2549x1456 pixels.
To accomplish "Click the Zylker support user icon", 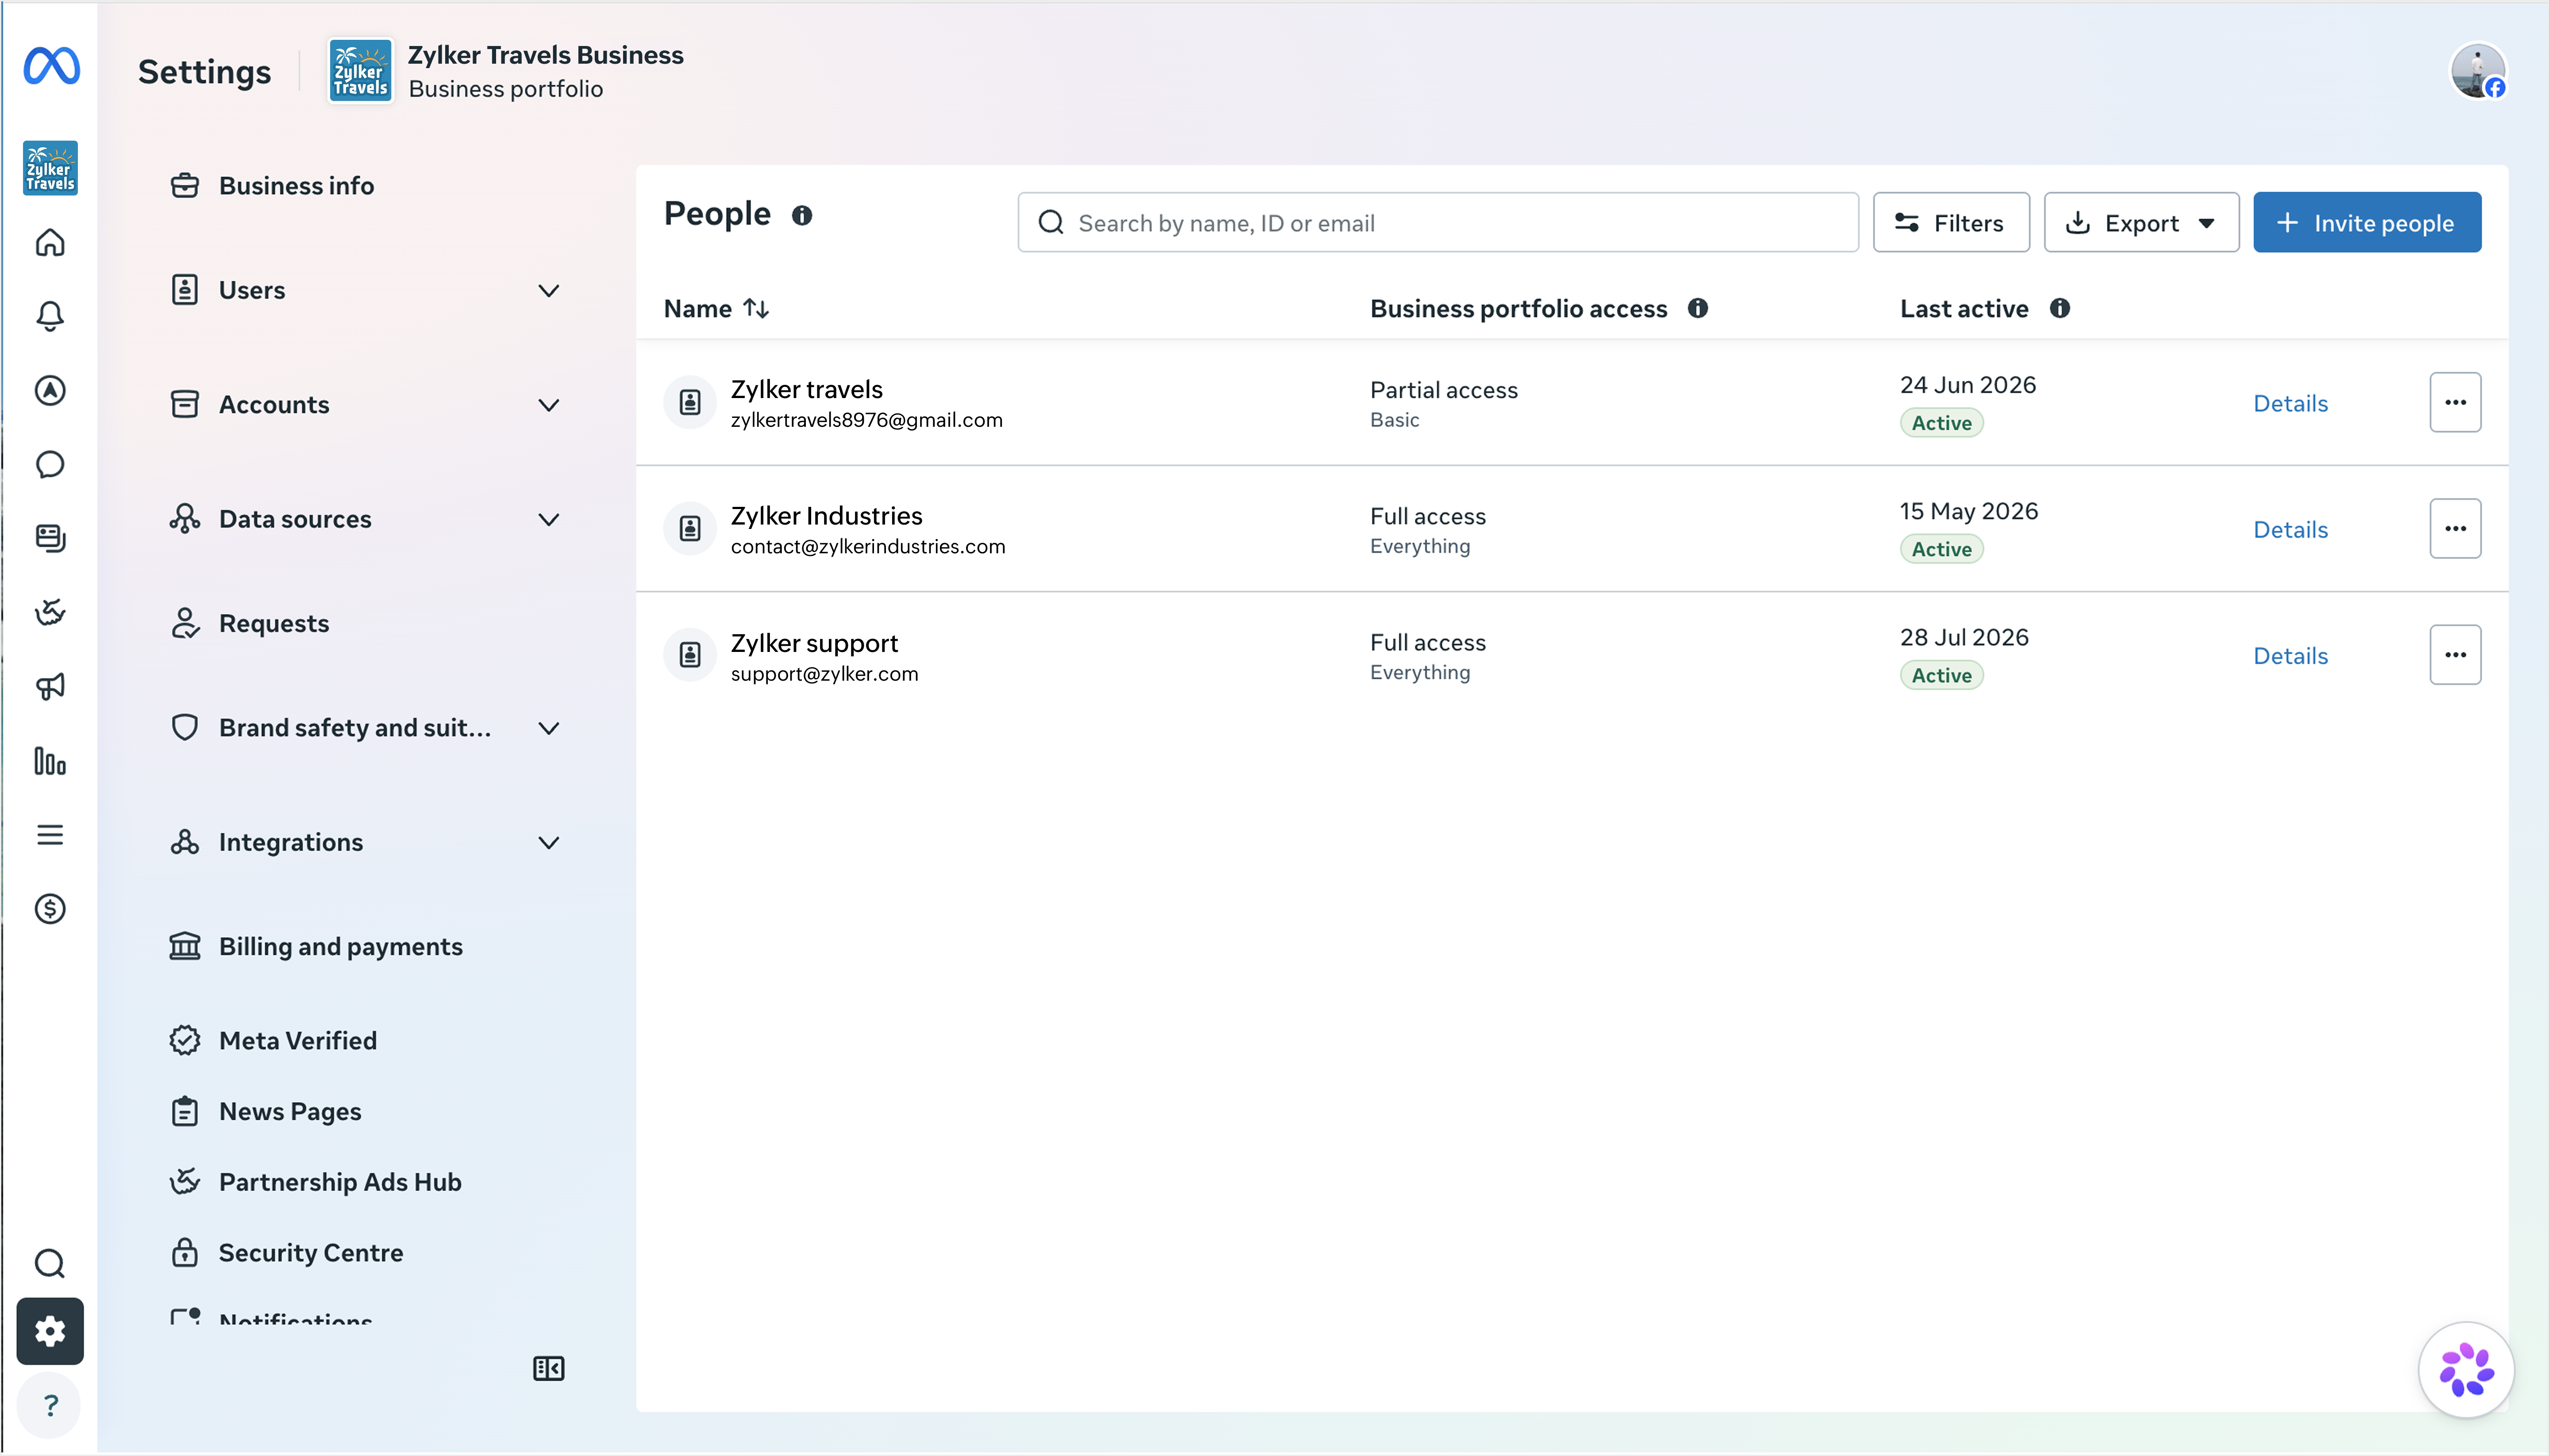I will [690, 655].
